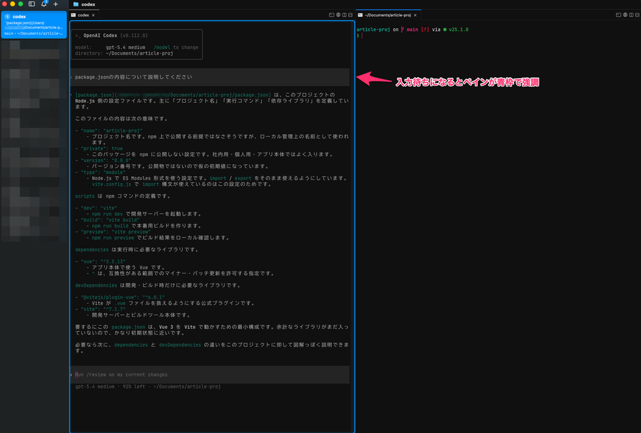Click the 'main [?]' git branch text in right terminal
The image size is (641, 433).
[x=418, y=29]
